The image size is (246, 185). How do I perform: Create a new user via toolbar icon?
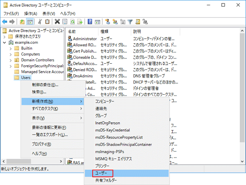[108, 21]
